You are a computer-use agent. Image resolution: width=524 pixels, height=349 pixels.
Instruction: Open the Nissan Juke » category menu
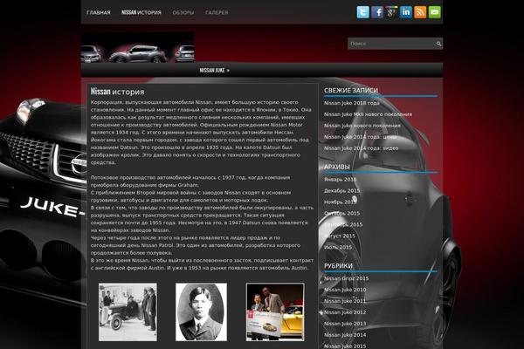[214, 71]
